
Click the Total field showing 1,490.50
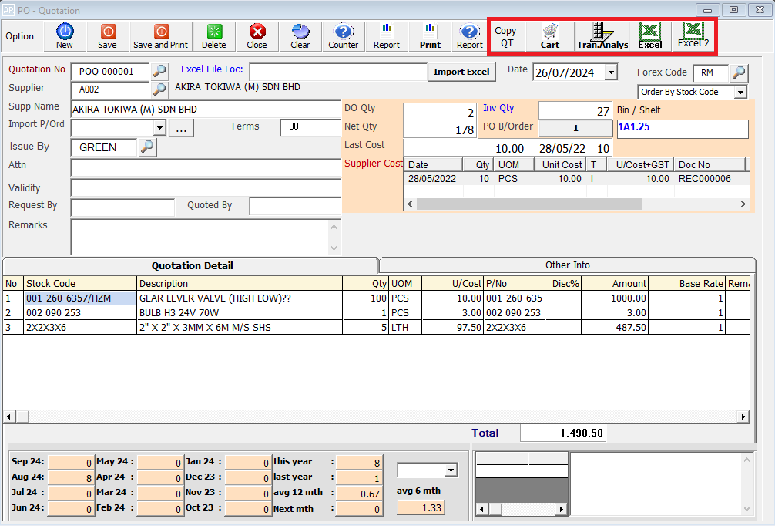pyautogui.click(x=563, y=433)
